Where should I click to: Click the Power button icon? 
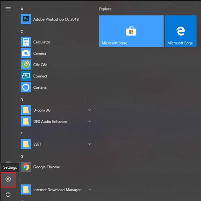(8, 194)
